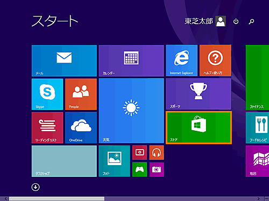
Task: Open the Store tile (ストア)
Action: coord(199,128)
